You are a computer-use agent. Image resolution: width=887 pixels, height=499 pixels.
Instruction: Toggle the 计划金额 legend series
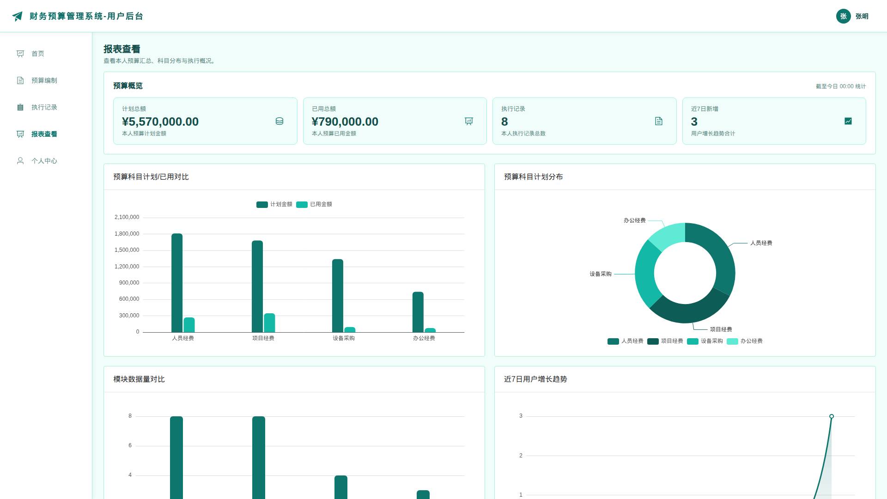coord(274,204)
